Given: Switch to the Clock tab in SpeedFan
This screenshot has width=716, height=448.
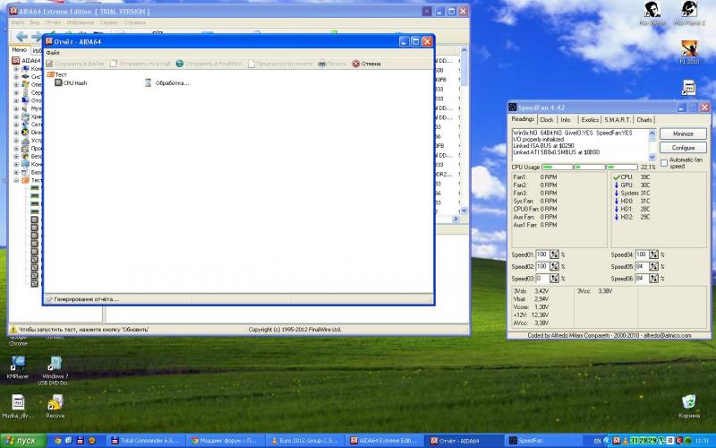Looking at the screenshot, I should coord(546,120).
